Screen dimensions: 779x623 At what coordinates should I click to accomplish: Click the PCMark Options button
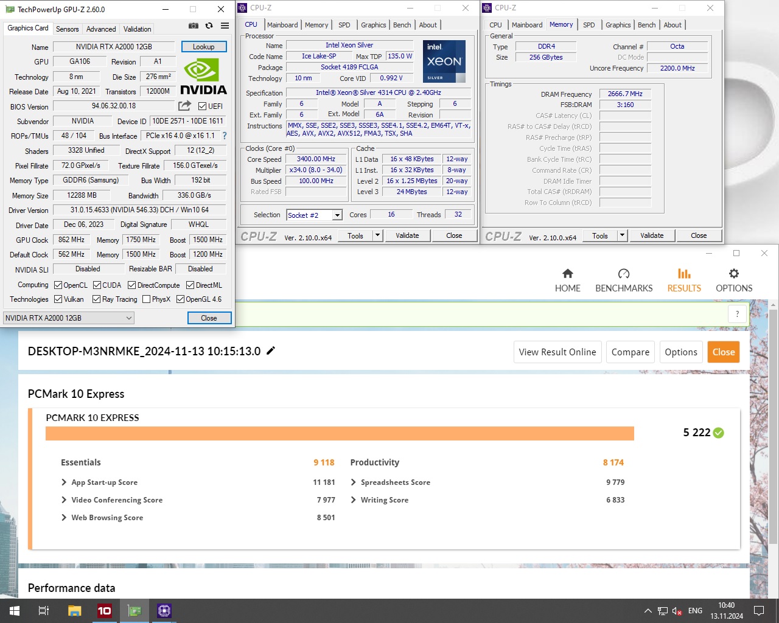pos(681,352)
